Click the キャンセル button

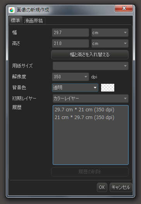121,187
